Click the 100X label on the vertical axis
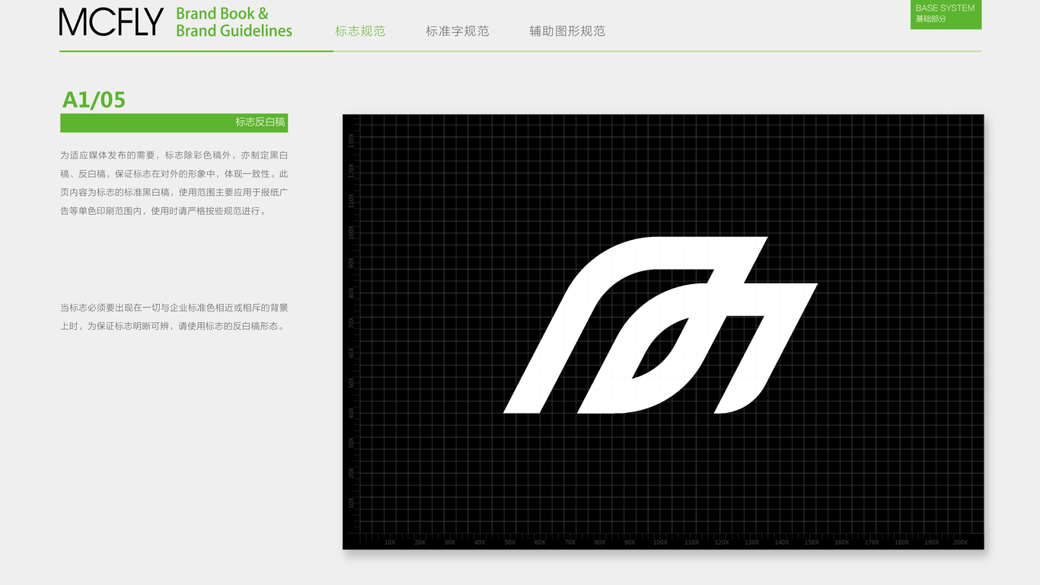Viewport: 1040px width, 585px height. pyautogui.click(x=351, y=232)
